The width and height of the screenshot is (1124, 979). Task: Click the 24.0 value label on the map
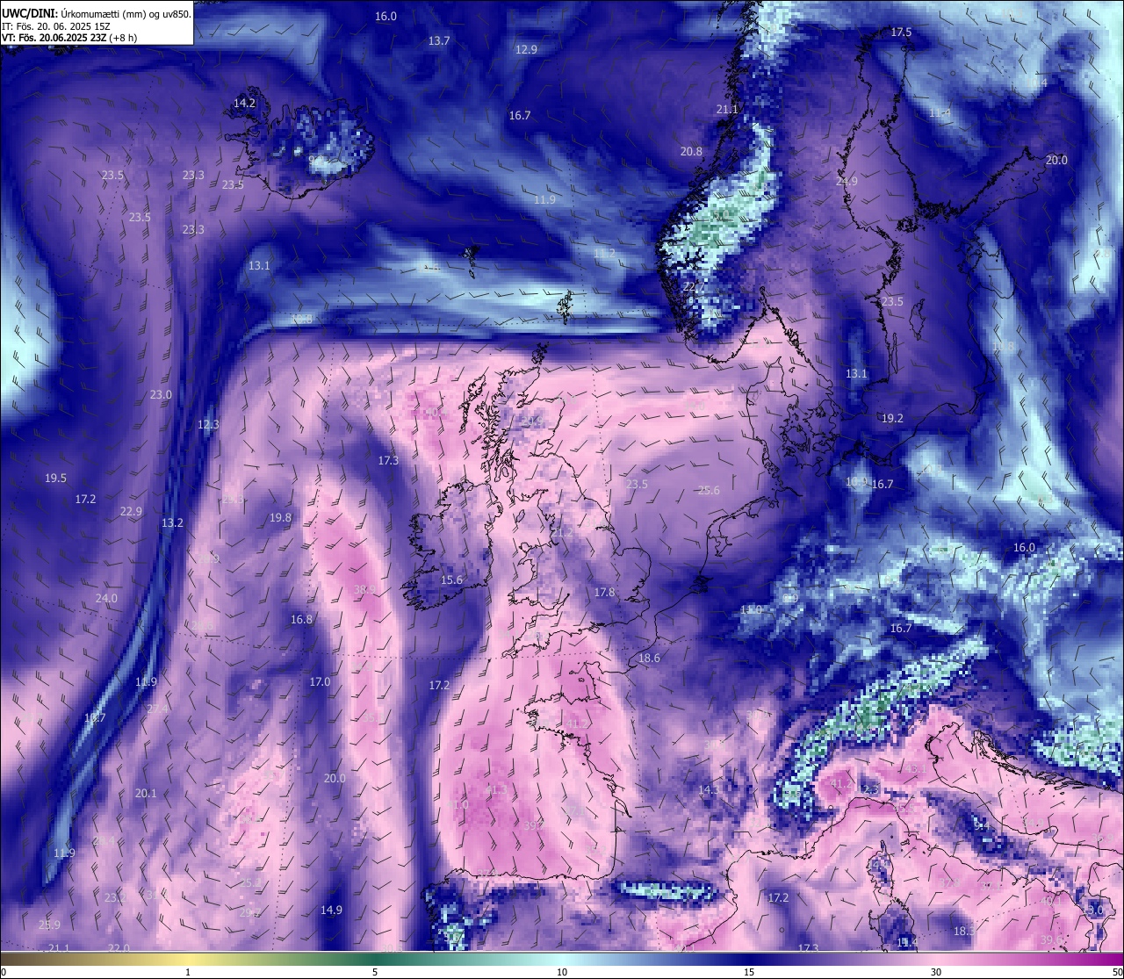(106, 599)
